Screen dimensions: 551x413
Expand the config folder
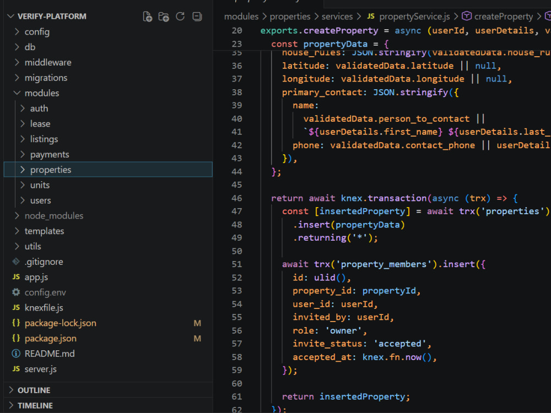click(17, 31)
